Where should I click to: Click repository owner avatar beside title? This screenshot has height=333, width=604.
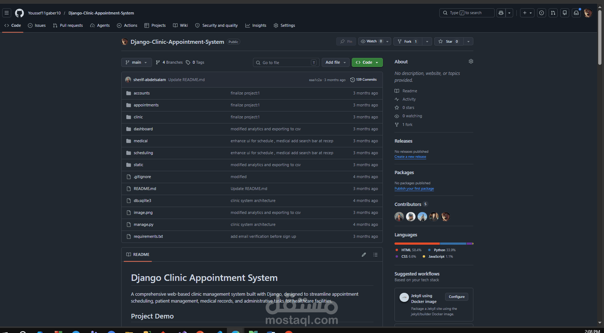point(124,42)
